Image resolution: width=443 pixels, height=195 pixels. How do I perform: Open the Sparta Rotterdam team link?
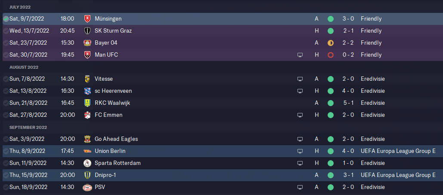(x=118, y=163)
